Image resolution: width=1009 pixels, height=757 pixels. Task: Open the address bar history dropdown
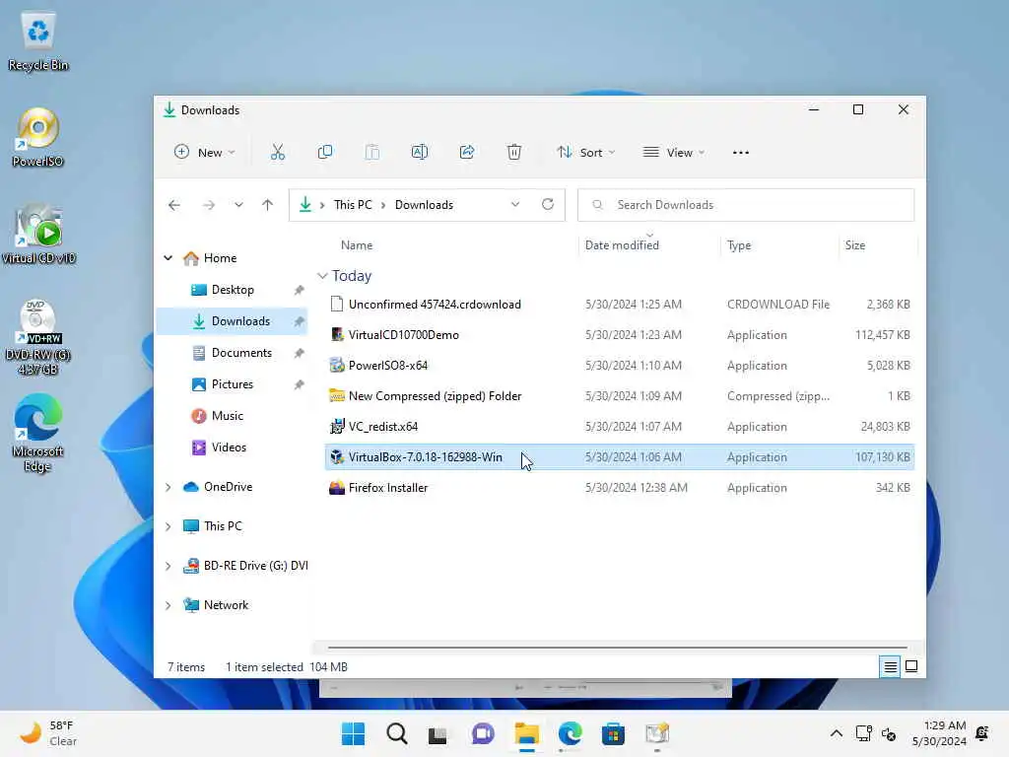(514, 204)
